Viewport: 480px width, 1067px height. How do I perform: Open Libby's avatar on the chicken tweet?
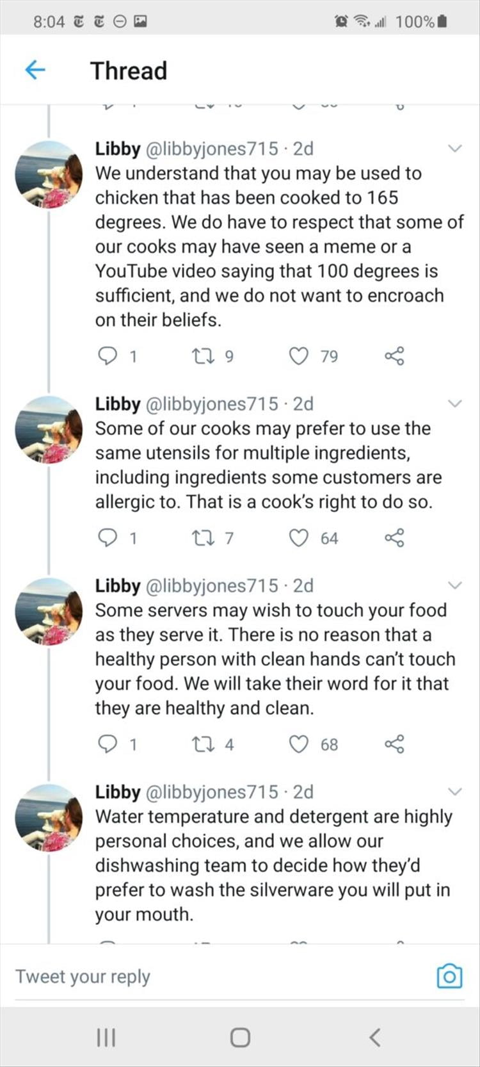(49, 175)
